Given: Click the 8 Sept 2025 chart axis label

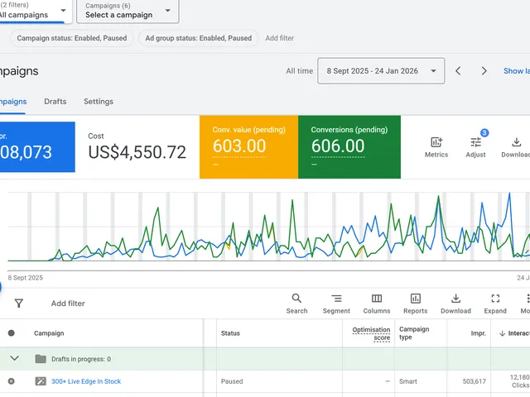Looking at the screenshot, I should (x=26, y=278).
